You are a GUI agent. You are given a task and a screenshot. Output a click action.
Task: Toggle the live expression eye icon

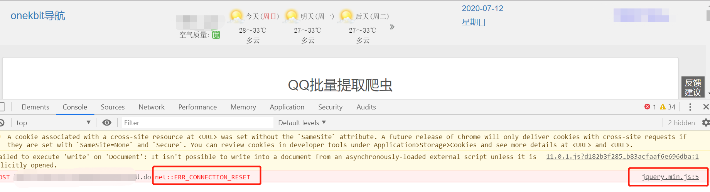pyautogui.click(x=107, y=122)
